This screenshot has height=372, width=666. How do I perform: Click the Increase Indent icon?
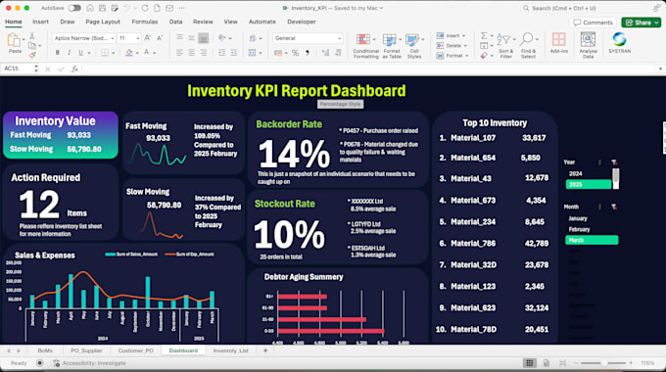234,53
